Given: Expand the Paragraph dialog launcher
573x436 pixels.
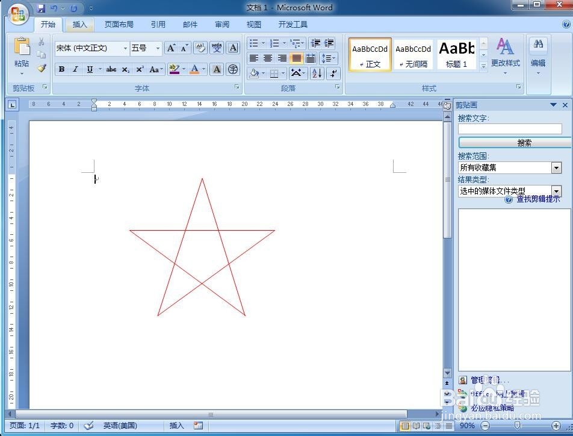Looking at the screenshot, I should tap(337, 87).
